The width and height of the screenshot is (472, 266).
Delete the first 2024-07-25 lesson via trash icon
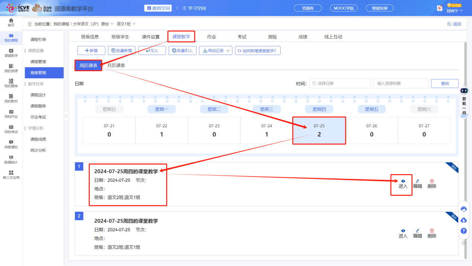coord(431,183)
